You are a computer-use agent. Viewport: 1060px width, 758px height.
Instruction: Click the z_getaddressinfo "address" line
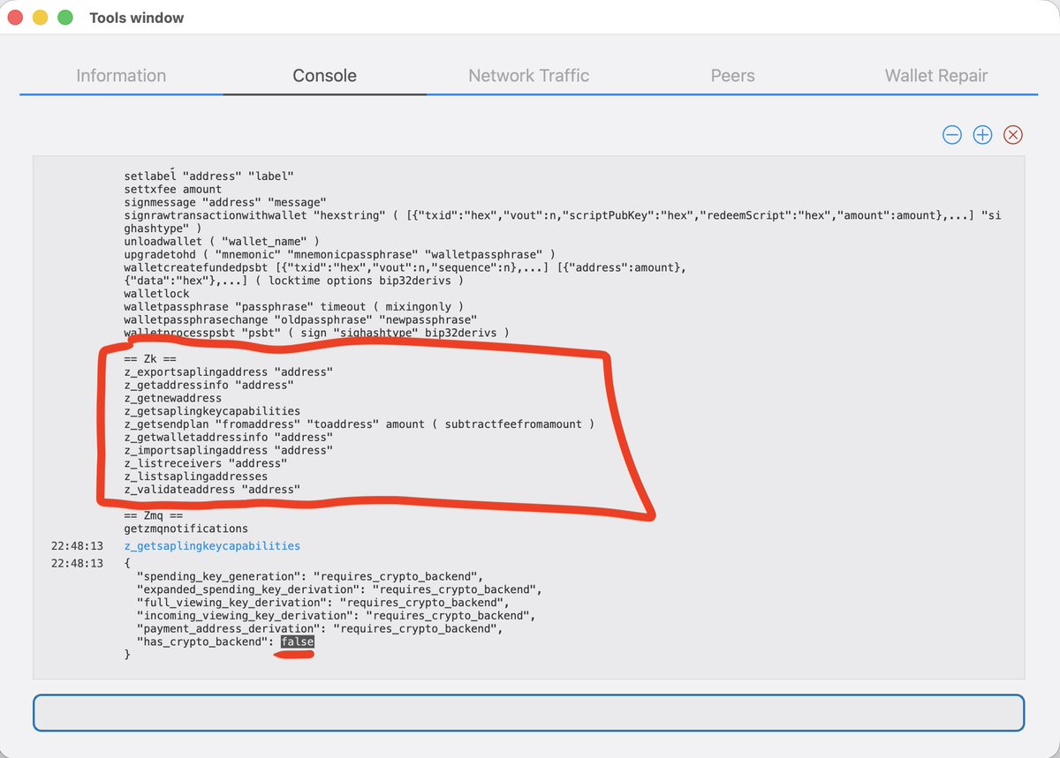click(209, 386)
